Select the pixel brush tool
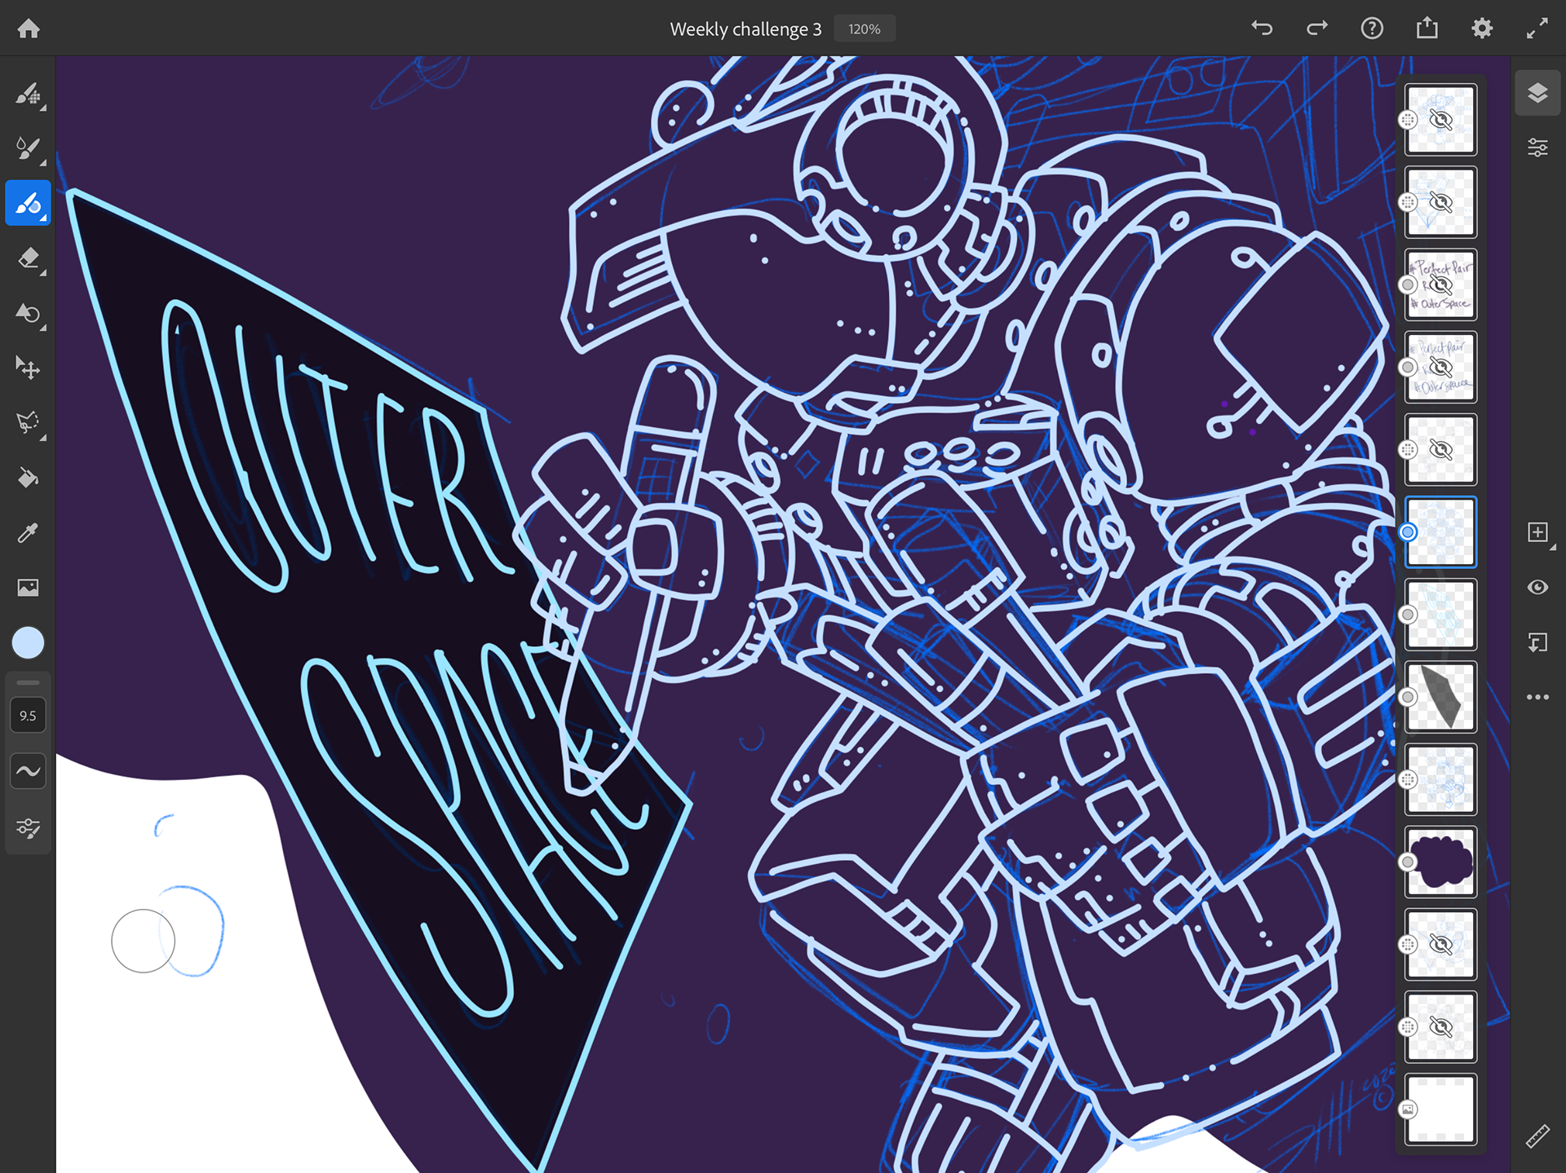The height and width of the screenshot is (1173, 1566). click(28, 95)
